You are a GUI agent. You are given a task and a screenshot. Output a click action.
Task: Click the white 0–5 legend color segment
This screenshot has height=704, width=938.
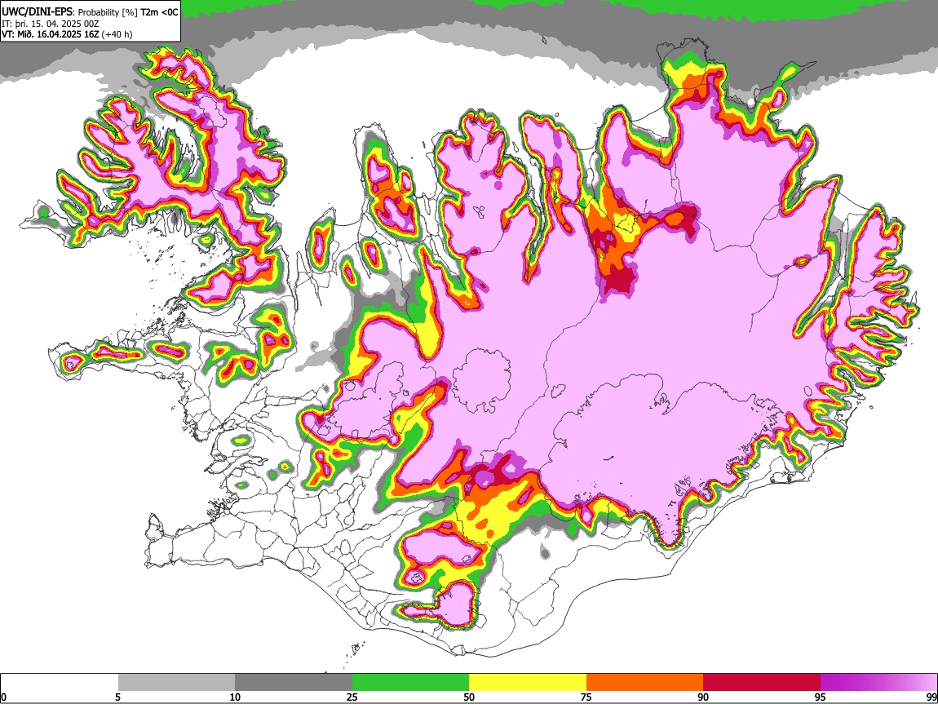60,682
